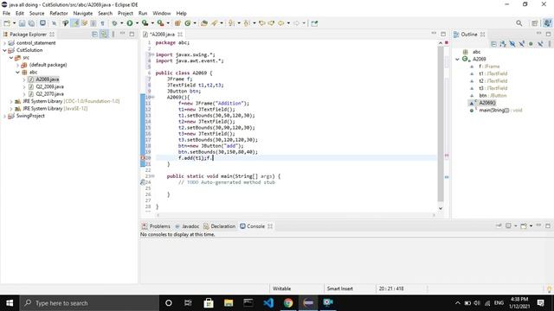Minimize the Outline view

[538, 34]
